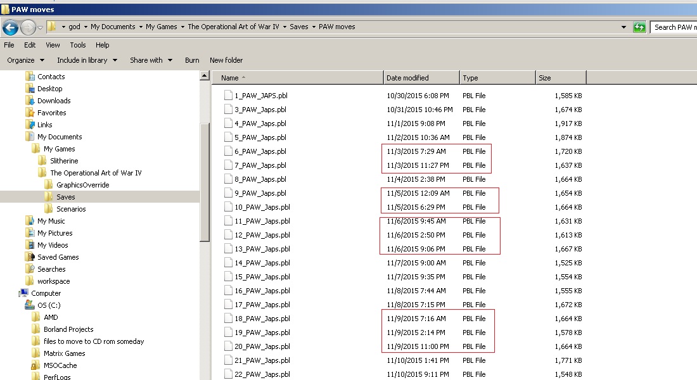Click size value 1,771 KB
Screen dimensions: 697x380
tap(568, 360)
